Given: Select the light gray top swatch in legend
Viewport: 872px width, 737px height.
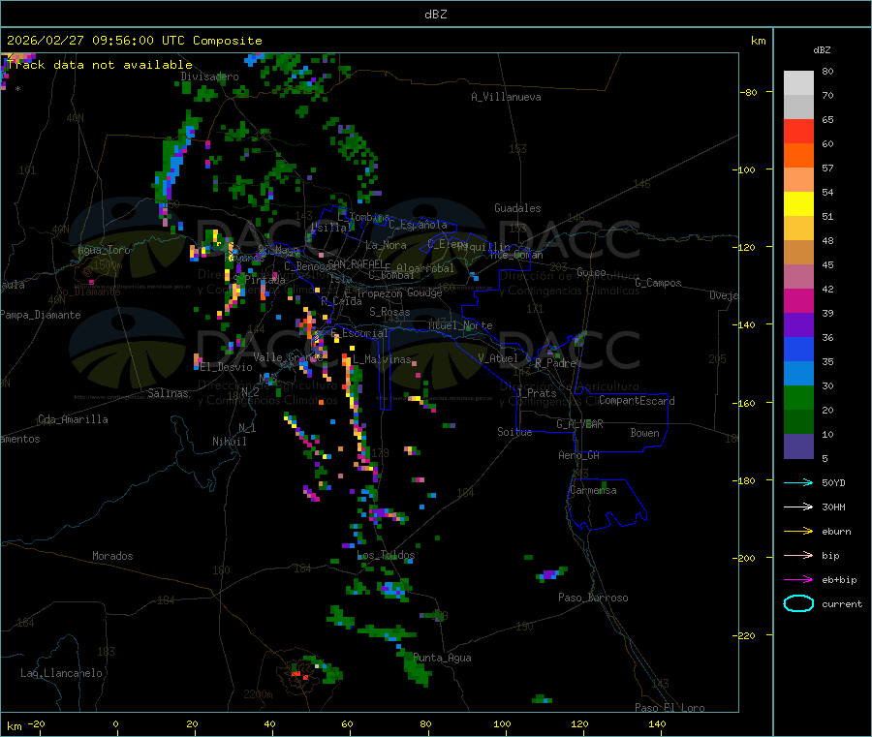Looking at the screenshot, I should point(798,83).
